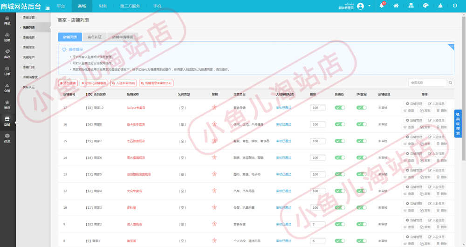466x247 pixels.
Task: Click 删除 for 商家4 row
Action: pyautogui.click(x=442, y=194)
